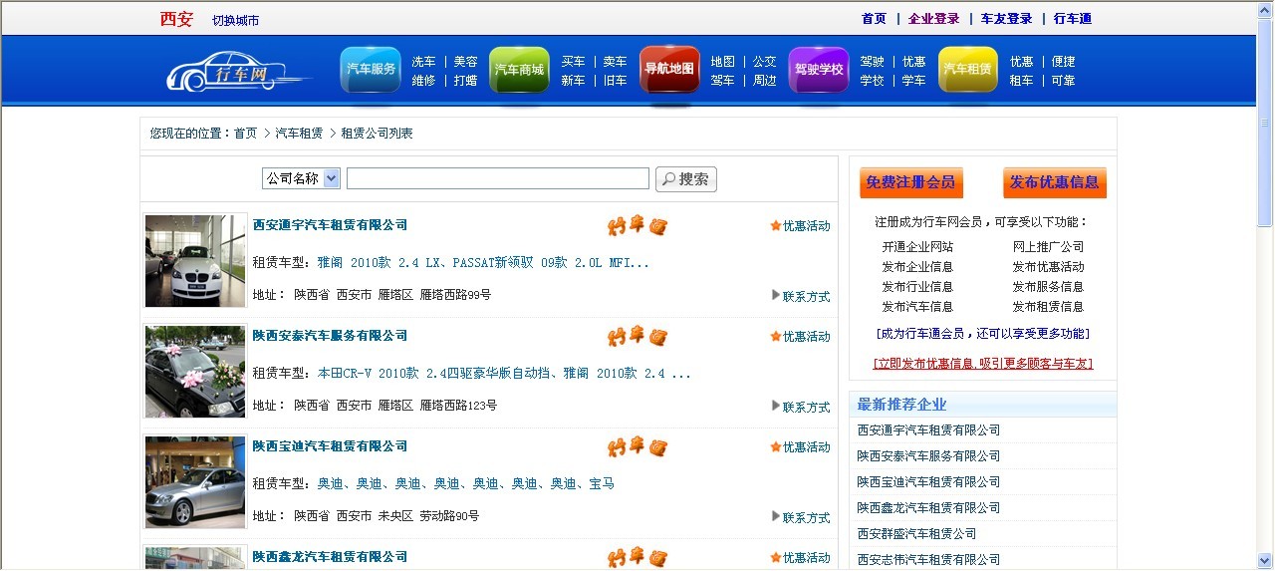Select 洗车 under 汽车服务

click(424, 62)
